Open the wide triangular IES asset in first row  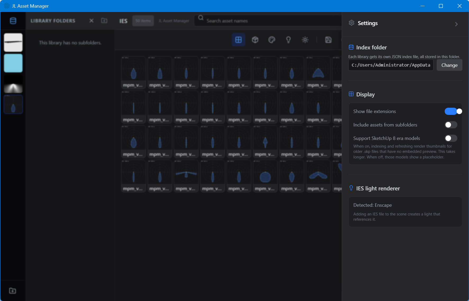tap(318, 72)
